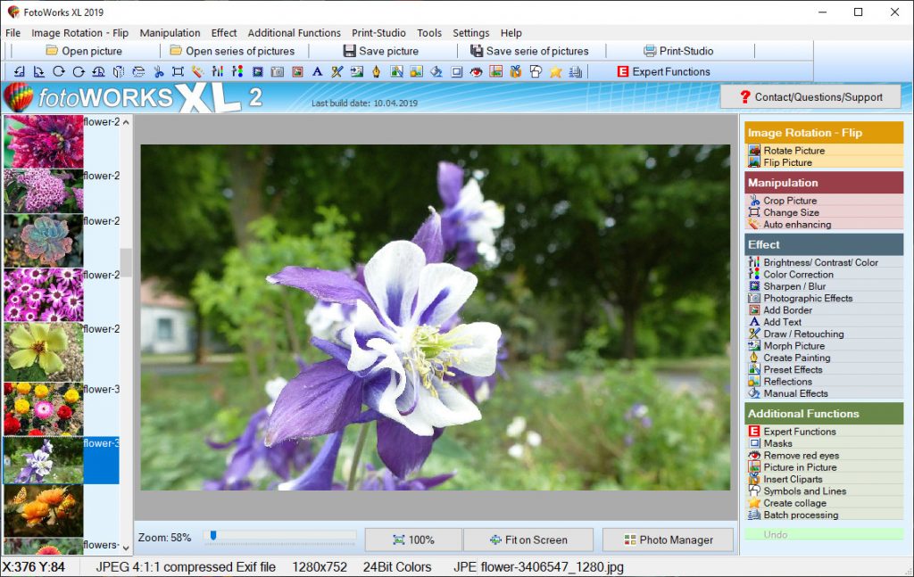Click the Save picture button
This screenshot has width=914, height=577.
[x=382, y=51]
